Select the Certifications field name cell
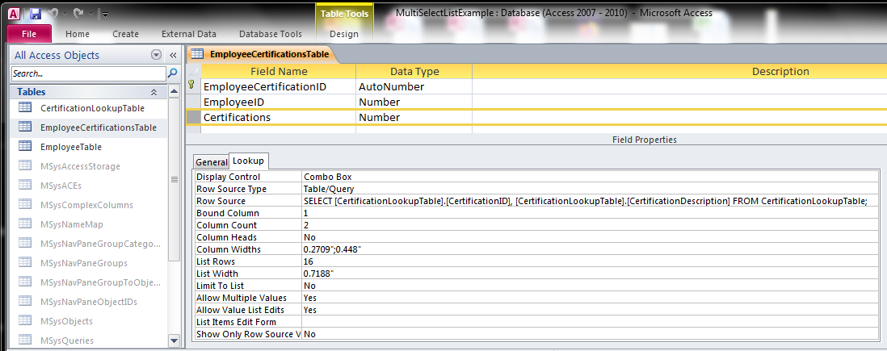The height and width of the screenshot is (351, 887). coord(279,117)
